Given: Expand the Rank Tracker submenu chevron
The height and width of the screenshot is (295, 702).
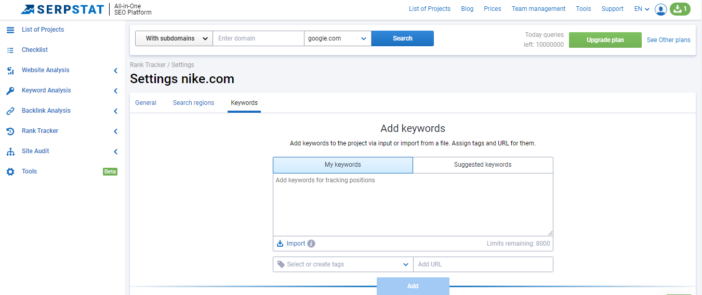Looking at the screenshot, I should [115, 131].
